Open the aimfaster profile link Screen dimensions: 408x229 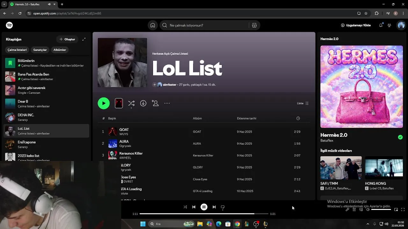click(x=170, y=85)
